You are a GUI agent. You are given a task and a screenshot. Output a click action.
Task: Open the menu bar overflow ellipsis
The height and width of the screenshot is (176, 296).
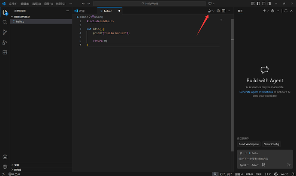click(x=71, y=3)
